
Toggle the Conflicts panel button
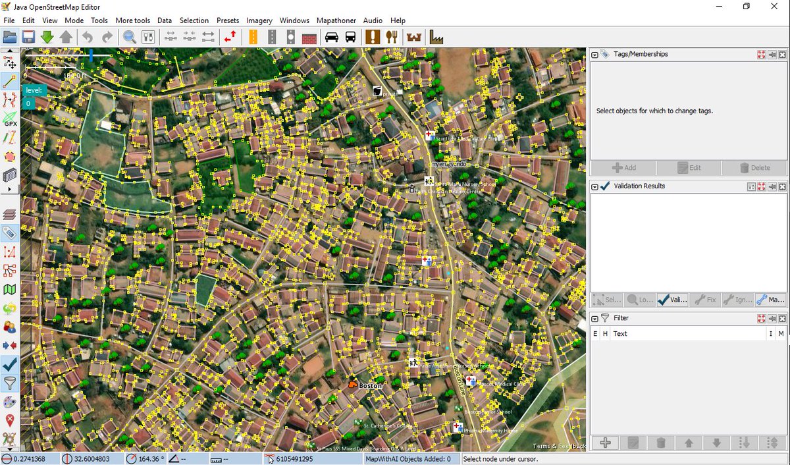(x=10, y=345)
